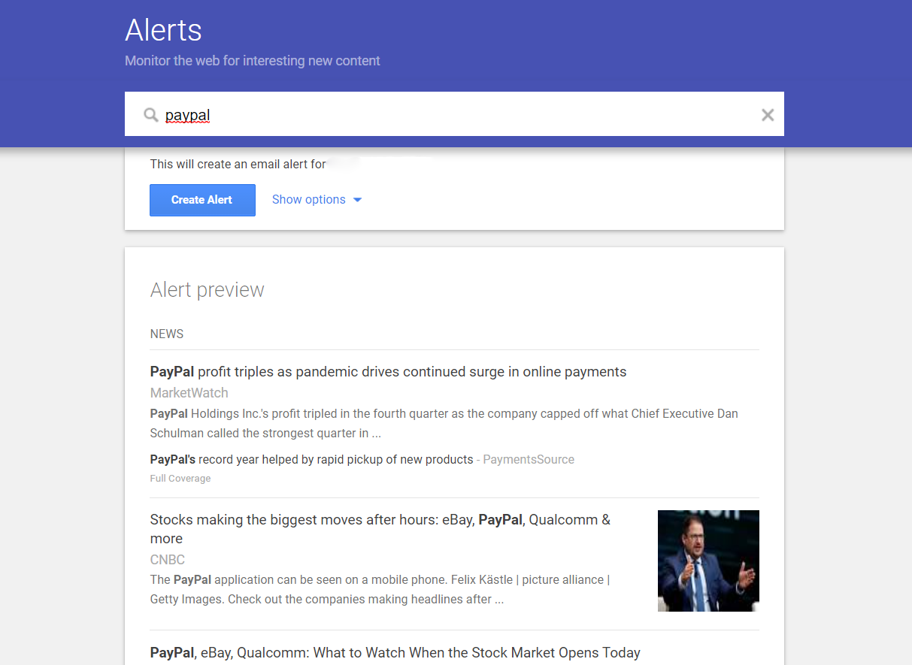Open the Full Coverage link
Image resolution: width=912 pixels, height=665 pixels.
click(180, 479)
